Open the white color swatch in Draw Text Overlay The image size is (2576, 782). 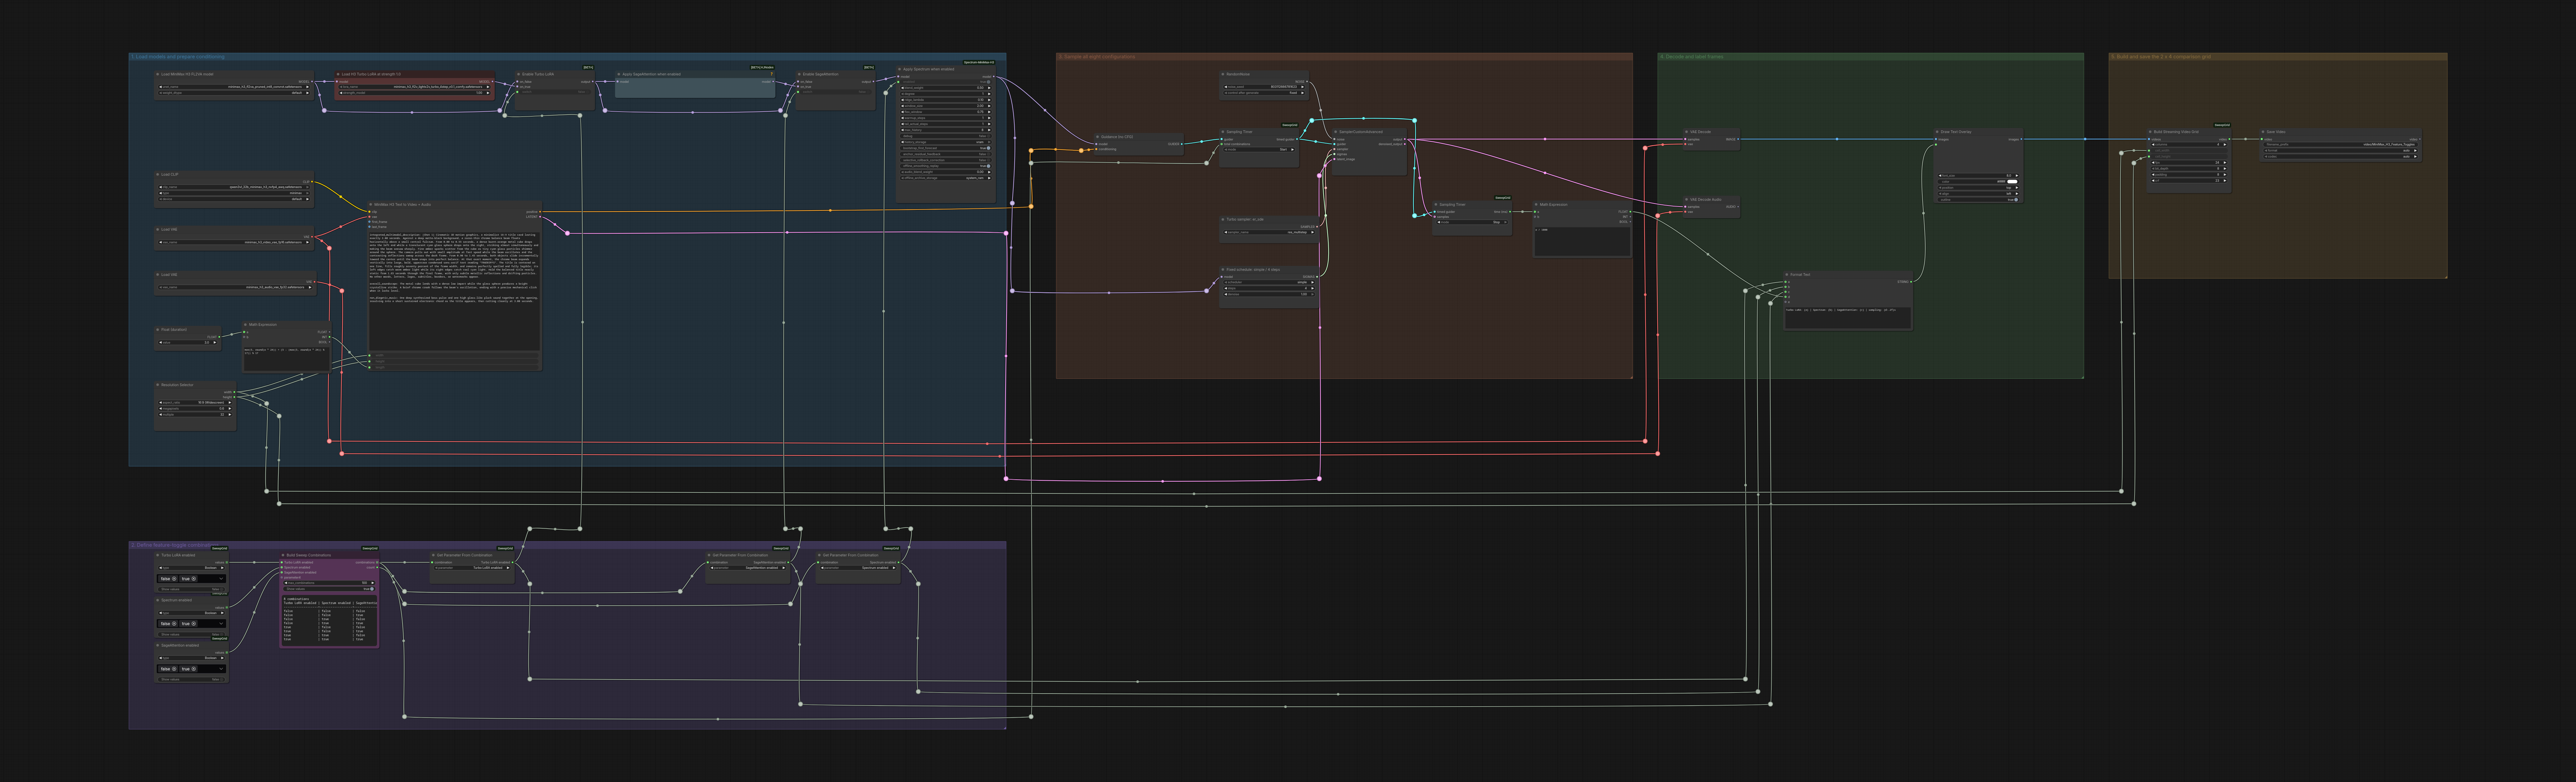click(2012, 182)
